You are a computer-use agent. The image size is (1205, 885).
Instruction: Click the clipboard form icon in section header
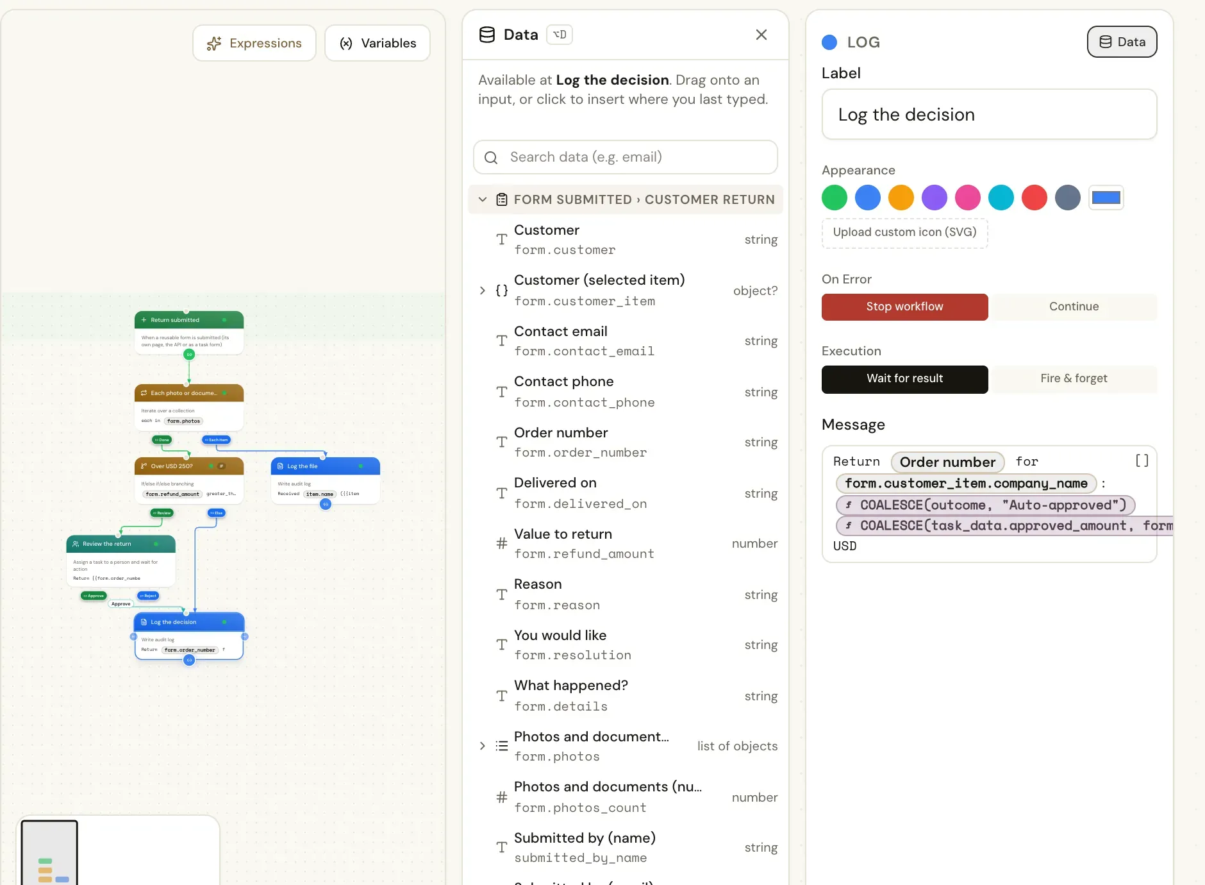tap(502, 199)
